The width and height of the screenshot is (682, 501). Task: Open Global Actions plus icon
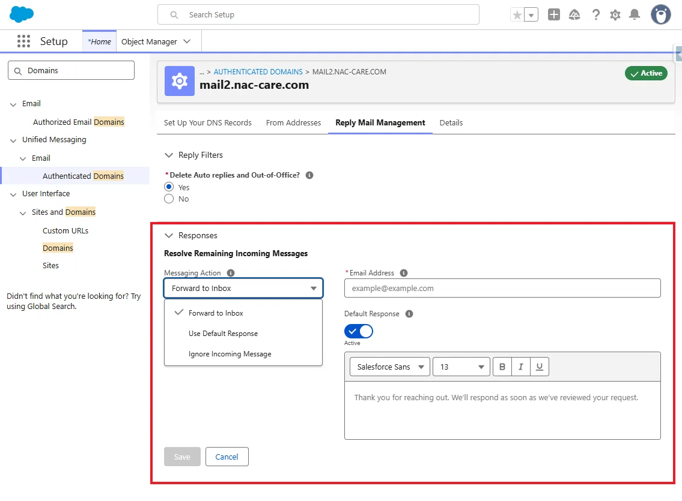coord(553,15)
